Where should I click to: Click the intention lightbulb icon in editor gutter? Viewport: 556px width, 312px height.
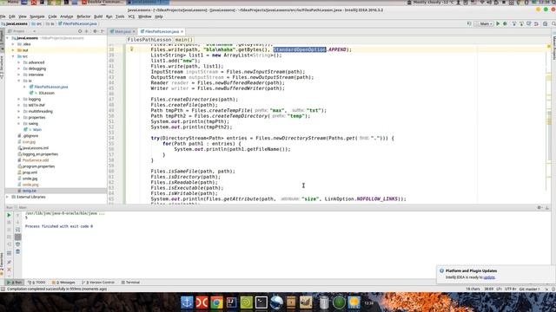[x=131, y=49]
